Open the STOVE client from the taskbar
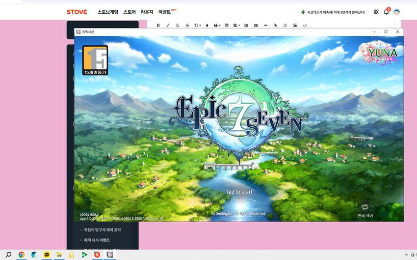 coord(97,255)
